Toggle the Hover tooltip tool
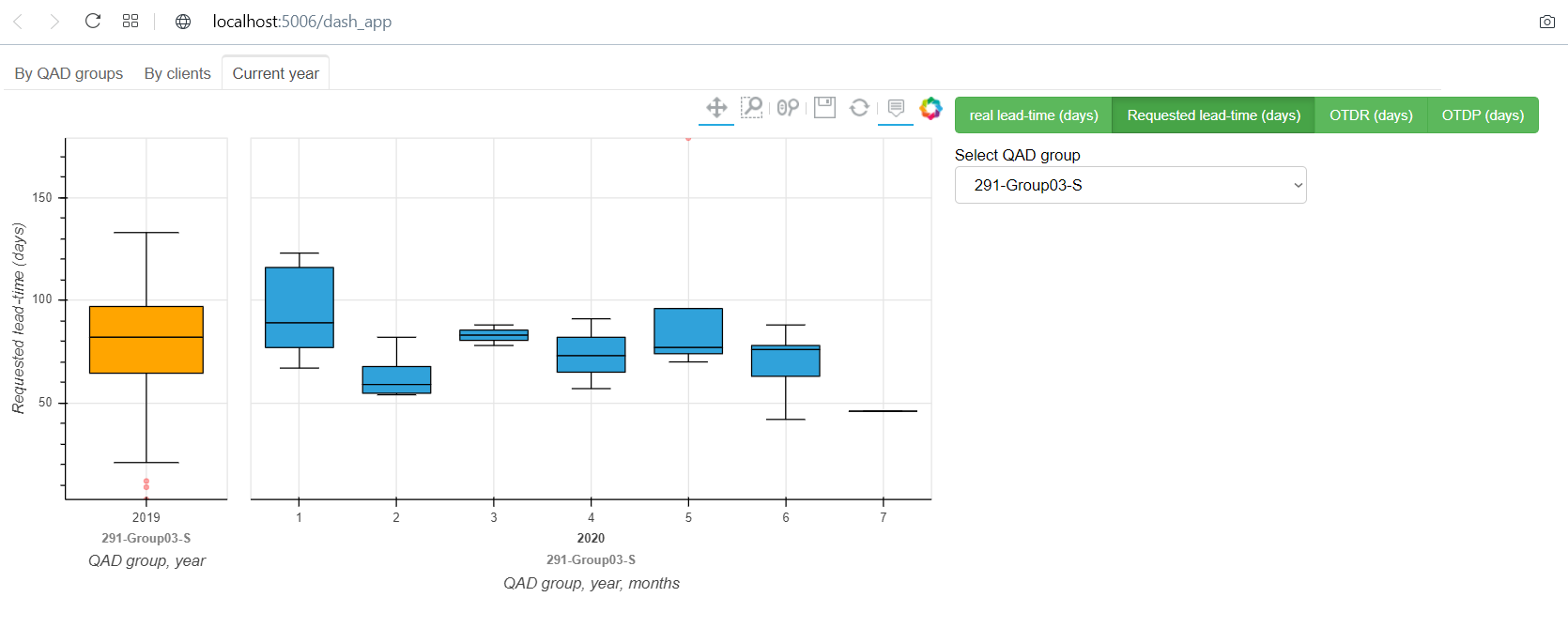 click(896, 108)
